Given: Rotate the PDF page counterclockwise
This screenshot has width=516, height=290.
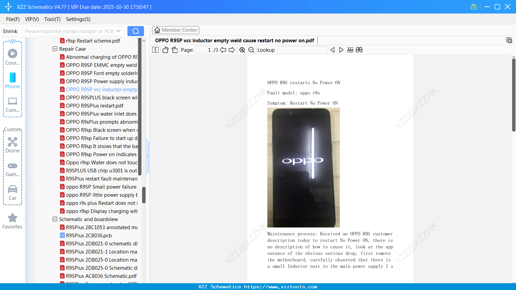Looking at the screenshot, I should pyautogui.click(x=166, y=50).
